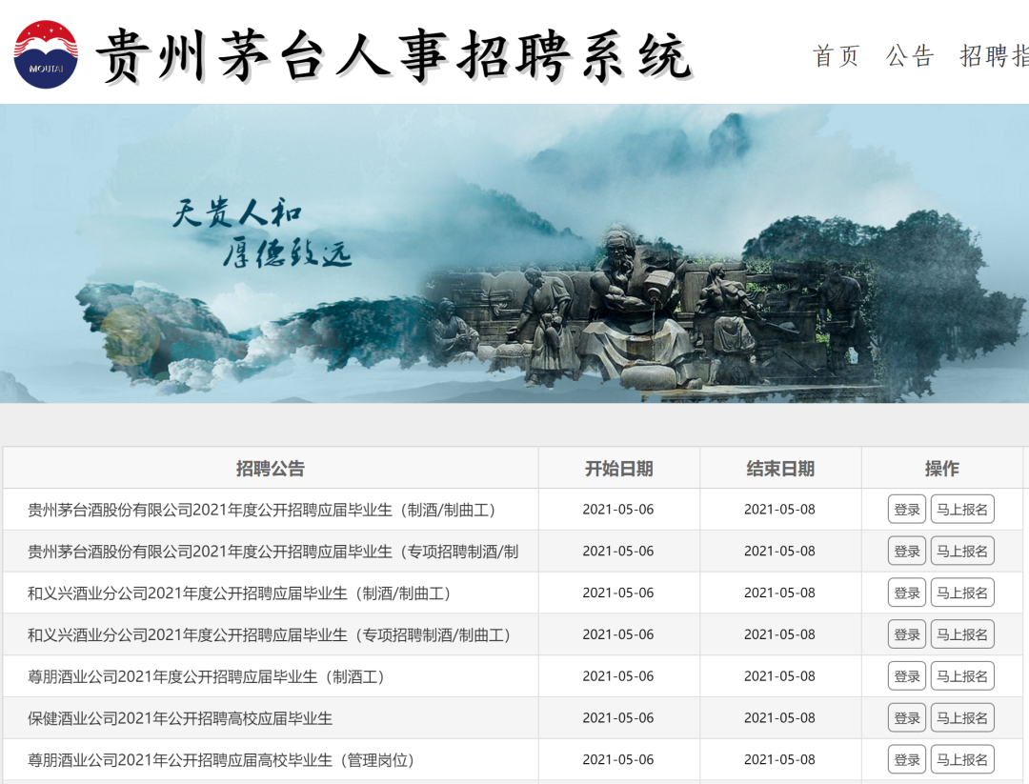Open announcement 尊朋酒业公司2021年度公开招聘应届毕业生（制酒工）

pyautogui.click(x=206, y=676)
